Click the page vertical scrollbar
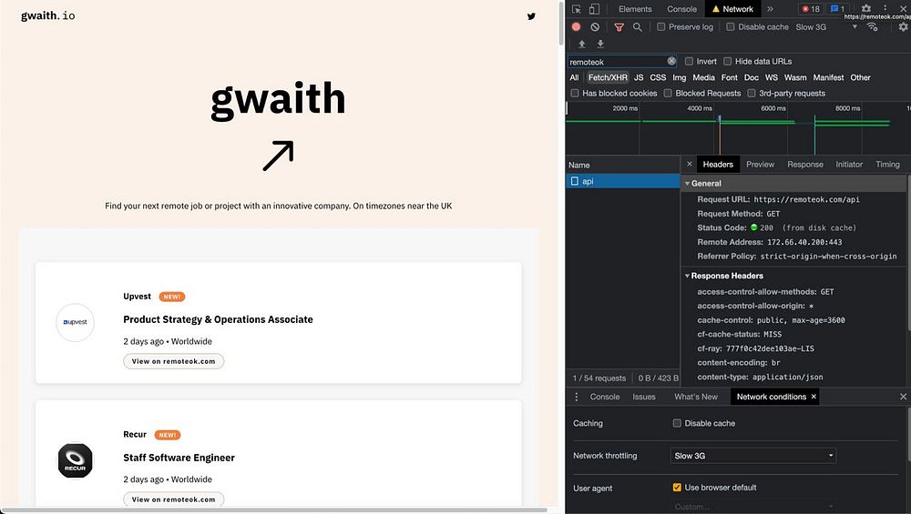The image size is (911, 514). point(560,24)
